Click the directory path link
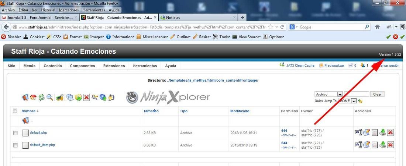Viewport: 406px width, 166px height. click(212, 80)
